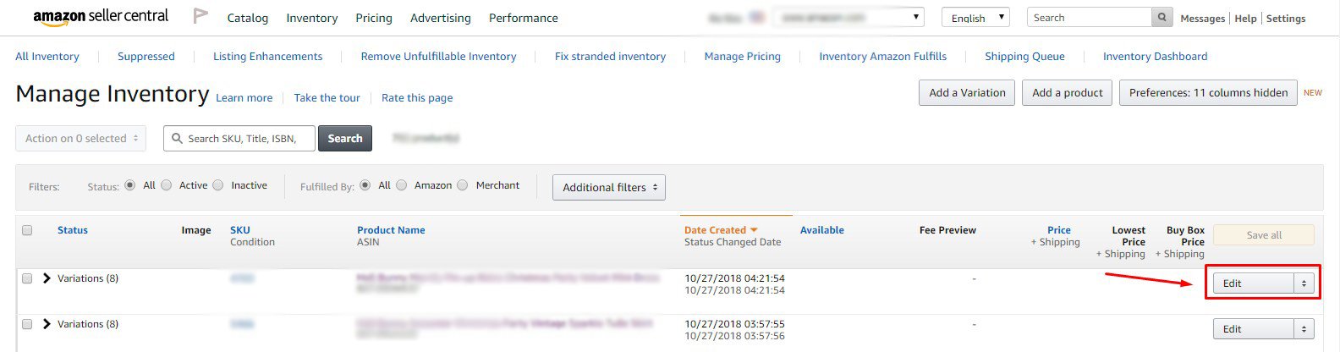Screen dimensions: 1340x352
Task: Open Edit dropdown arrow for first listing
Action: tap(1304, 283)
